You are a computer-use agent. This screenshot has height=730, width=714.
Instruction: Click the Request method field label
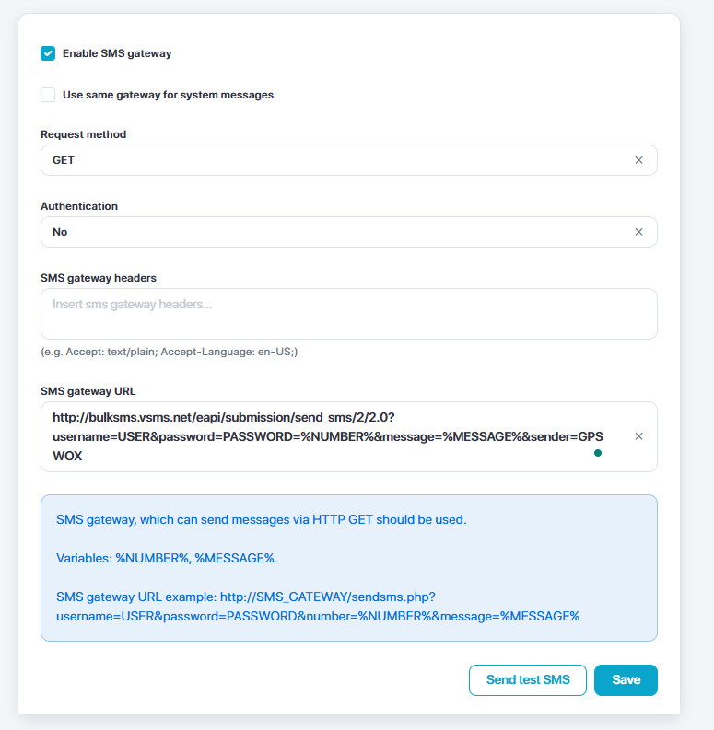click(x=84, y=134)
